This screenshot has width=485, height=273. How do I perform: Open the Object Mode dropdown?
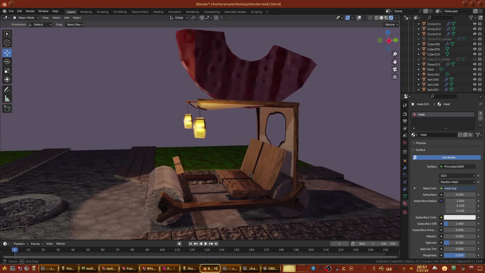click(26, 18)
